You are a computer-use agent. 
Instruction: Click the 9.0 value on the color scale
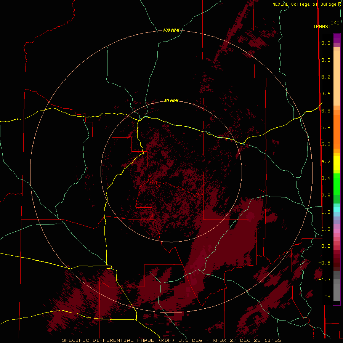coord(326,60)
